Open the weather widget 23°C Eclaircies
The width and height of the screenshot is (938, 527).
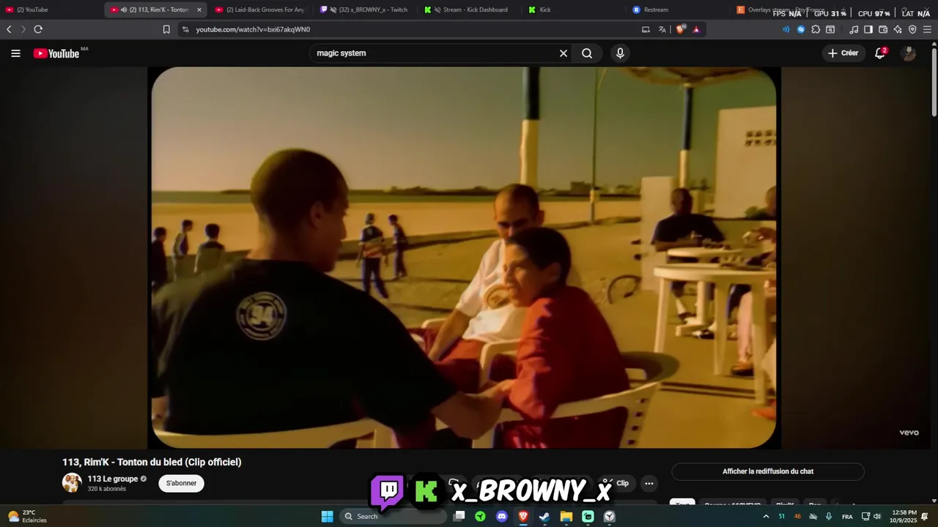27,516
